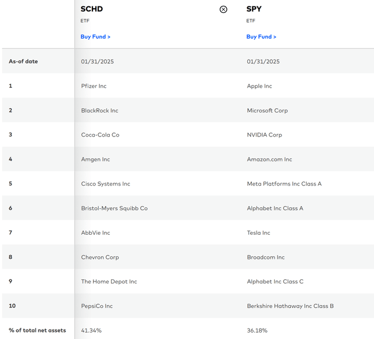Image resolution: width=374 pixels, height=339 pixels.
Task: Click Buy Fund link under SPY
Action: [261, 37]
